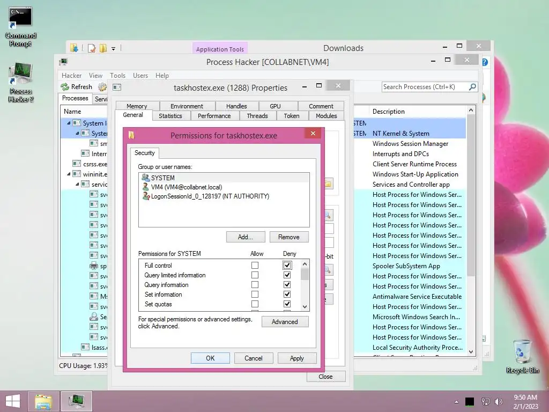Switch to the Token tab
The width and height of the screenshot is (549, 412).
[291, 116]
